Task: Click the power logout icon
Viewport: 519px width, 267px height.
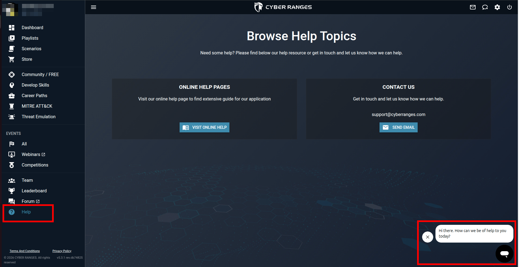Action: click(x=510, y=7)
